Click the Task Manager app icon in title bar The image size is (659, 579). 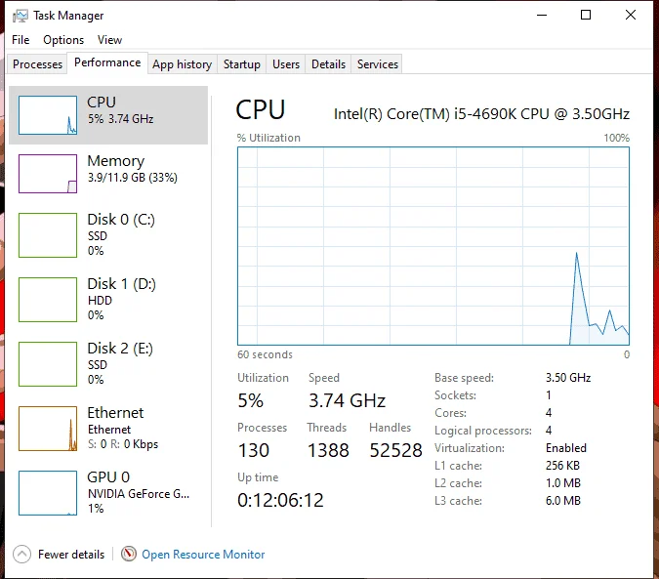(21, 16)
